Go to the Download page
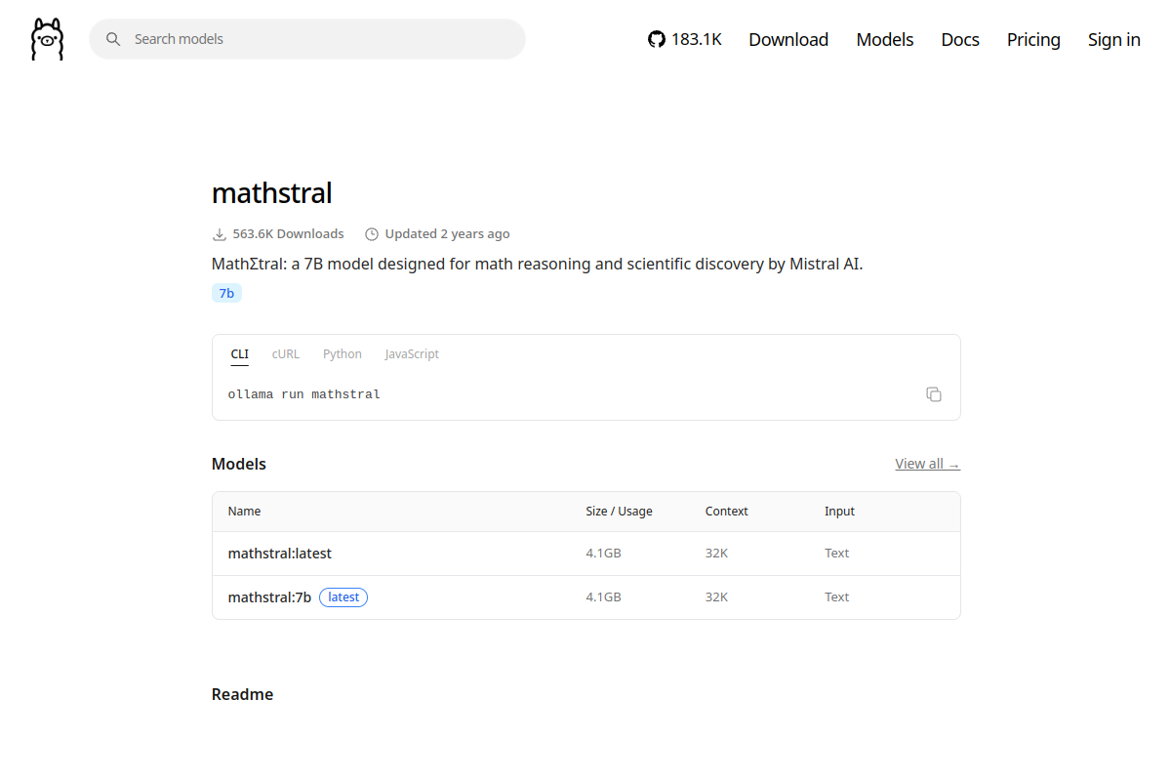Image resolution: width=1171 pixels, height=781 pixels. [788, 39]
